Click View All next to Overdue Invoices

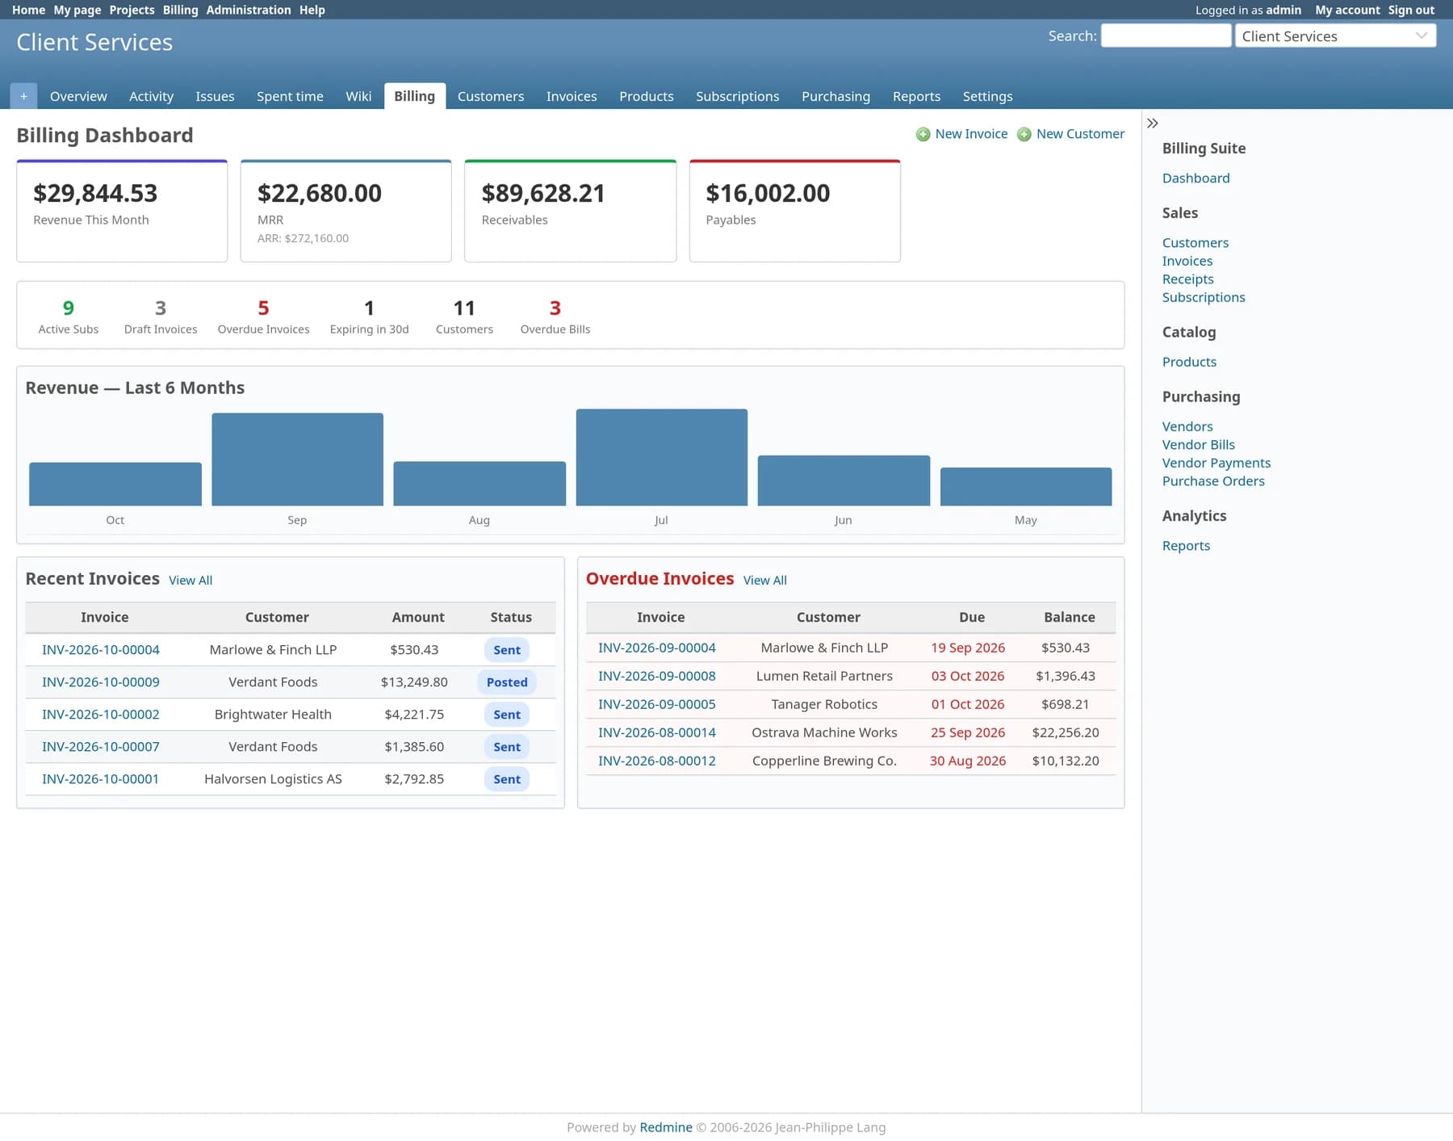tap(764, 581)
